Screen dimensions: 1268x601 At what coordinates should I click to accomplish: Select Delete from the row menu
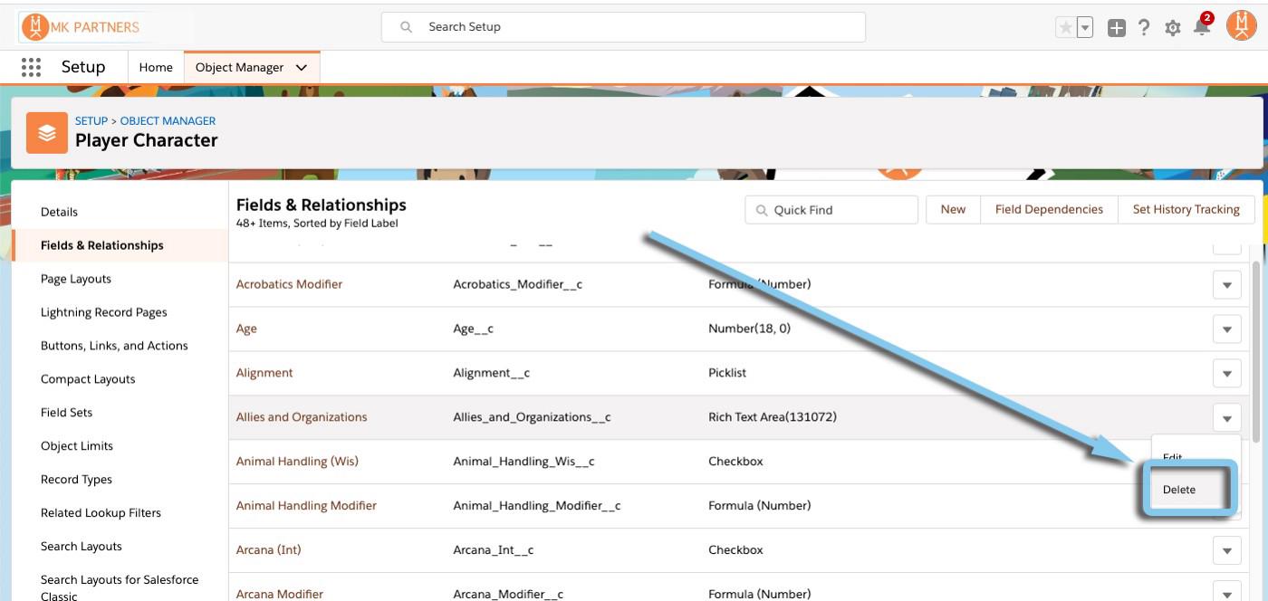(x=1179, y=490)
